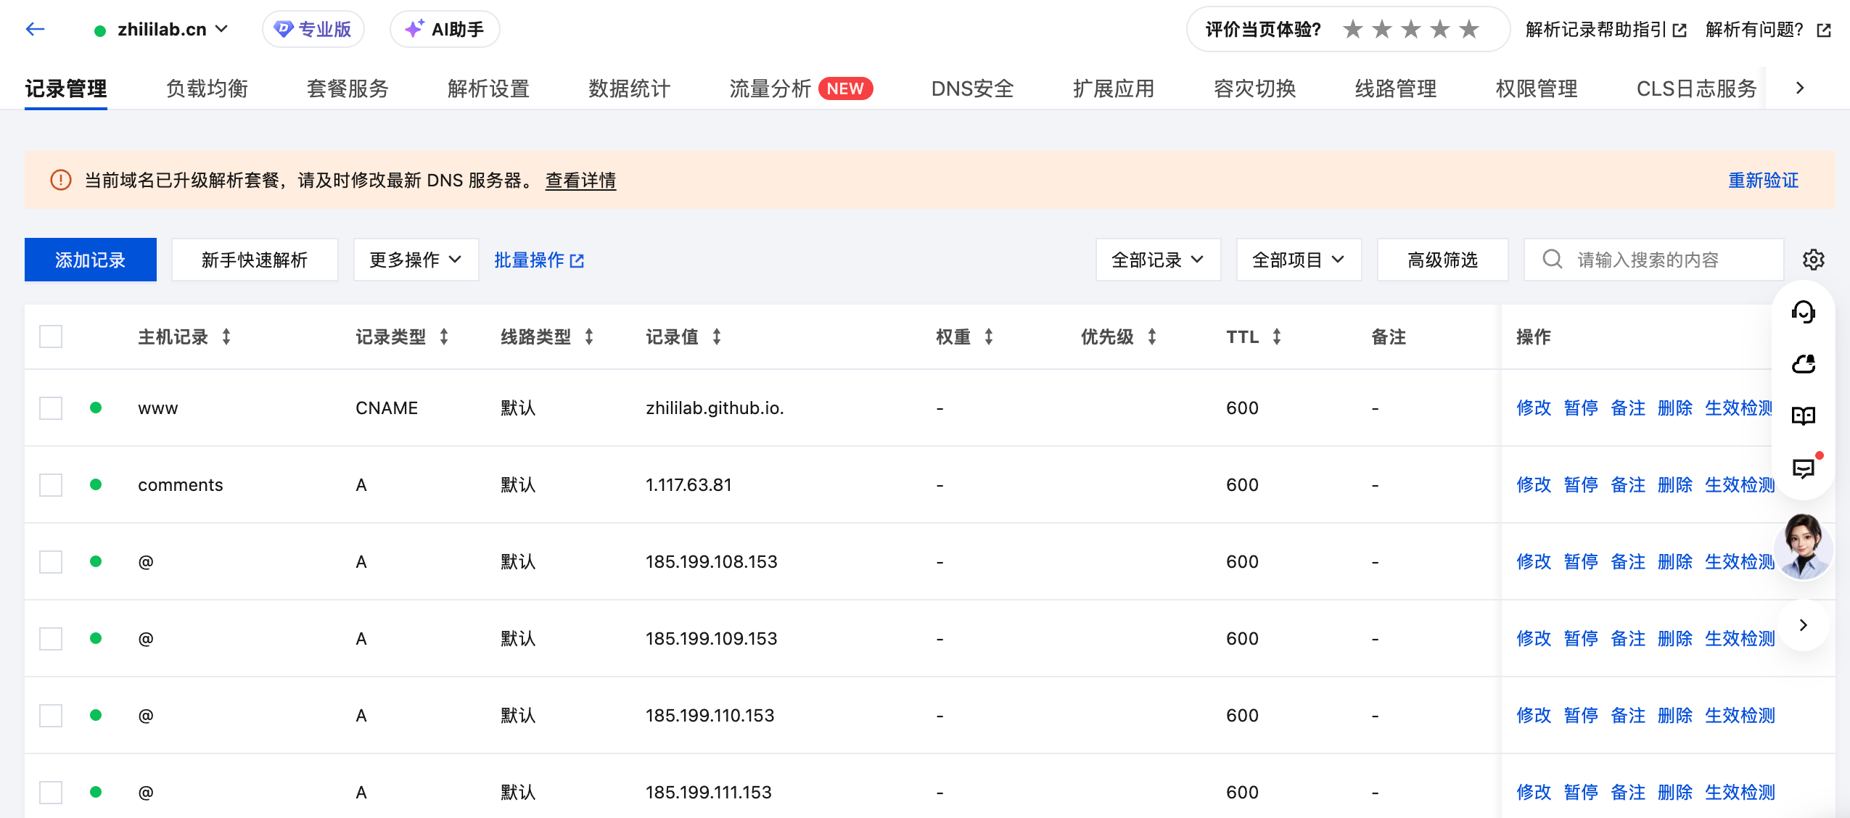Open the 更多操作 dropdown

point(416,260)
